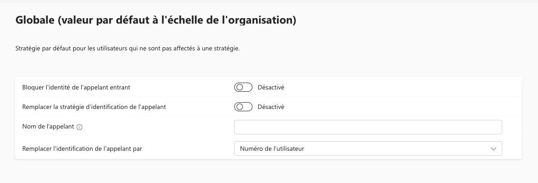This screenshot has height=183, width=538.
Task: Click the Bloquer l'identité de l'appelant entrant label
Action: click(x=76, y=87)
